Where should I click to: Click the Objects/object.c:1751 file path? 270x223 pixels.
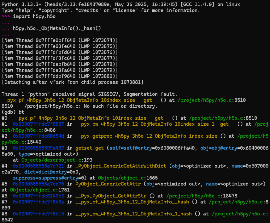coord(40,190)
